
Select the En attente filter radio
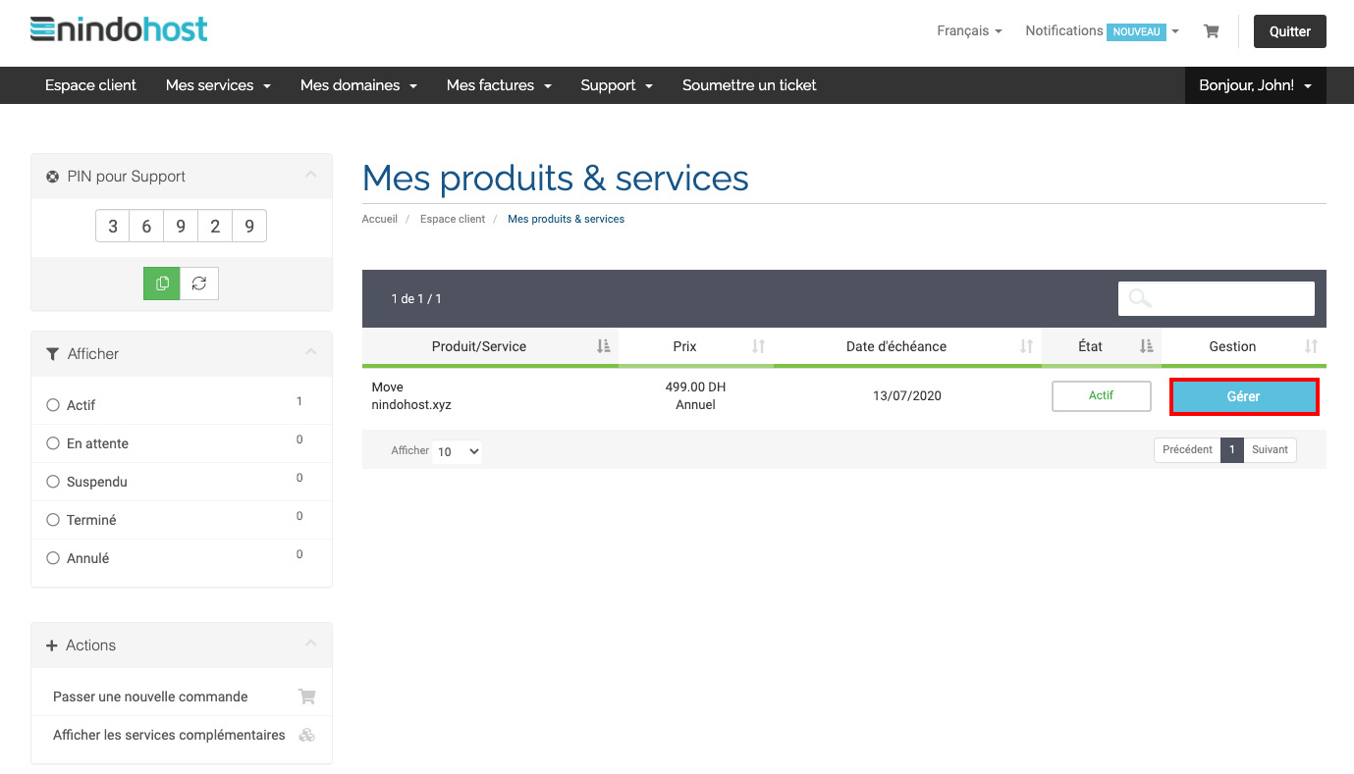(x=53, y=443)
